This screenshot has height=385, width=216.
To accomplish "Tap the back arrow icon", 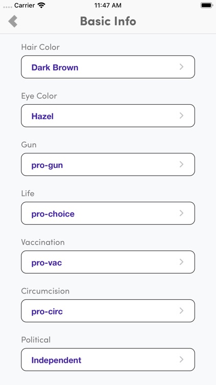I will tap(13, 21).
